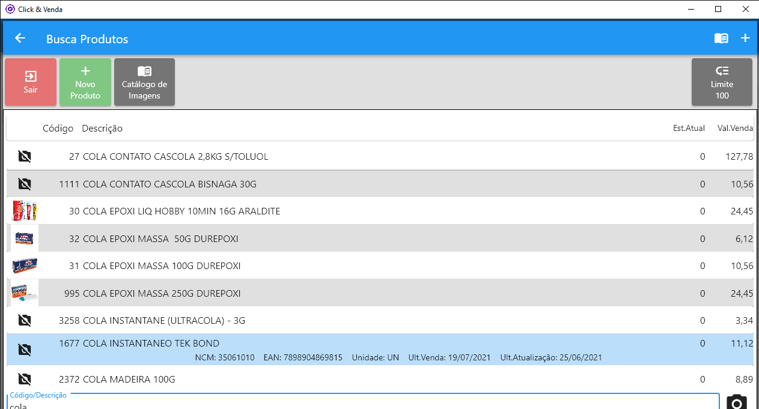Click the camera icon beside search field

point(737,402)
